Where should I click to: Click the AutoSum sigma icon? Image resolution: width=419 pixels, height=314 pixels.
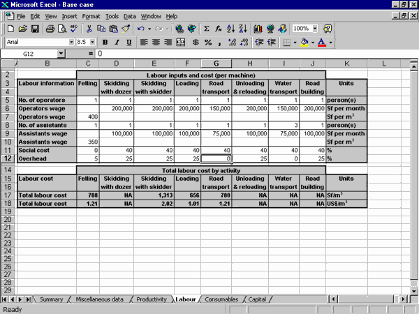[x=206, y=29]
